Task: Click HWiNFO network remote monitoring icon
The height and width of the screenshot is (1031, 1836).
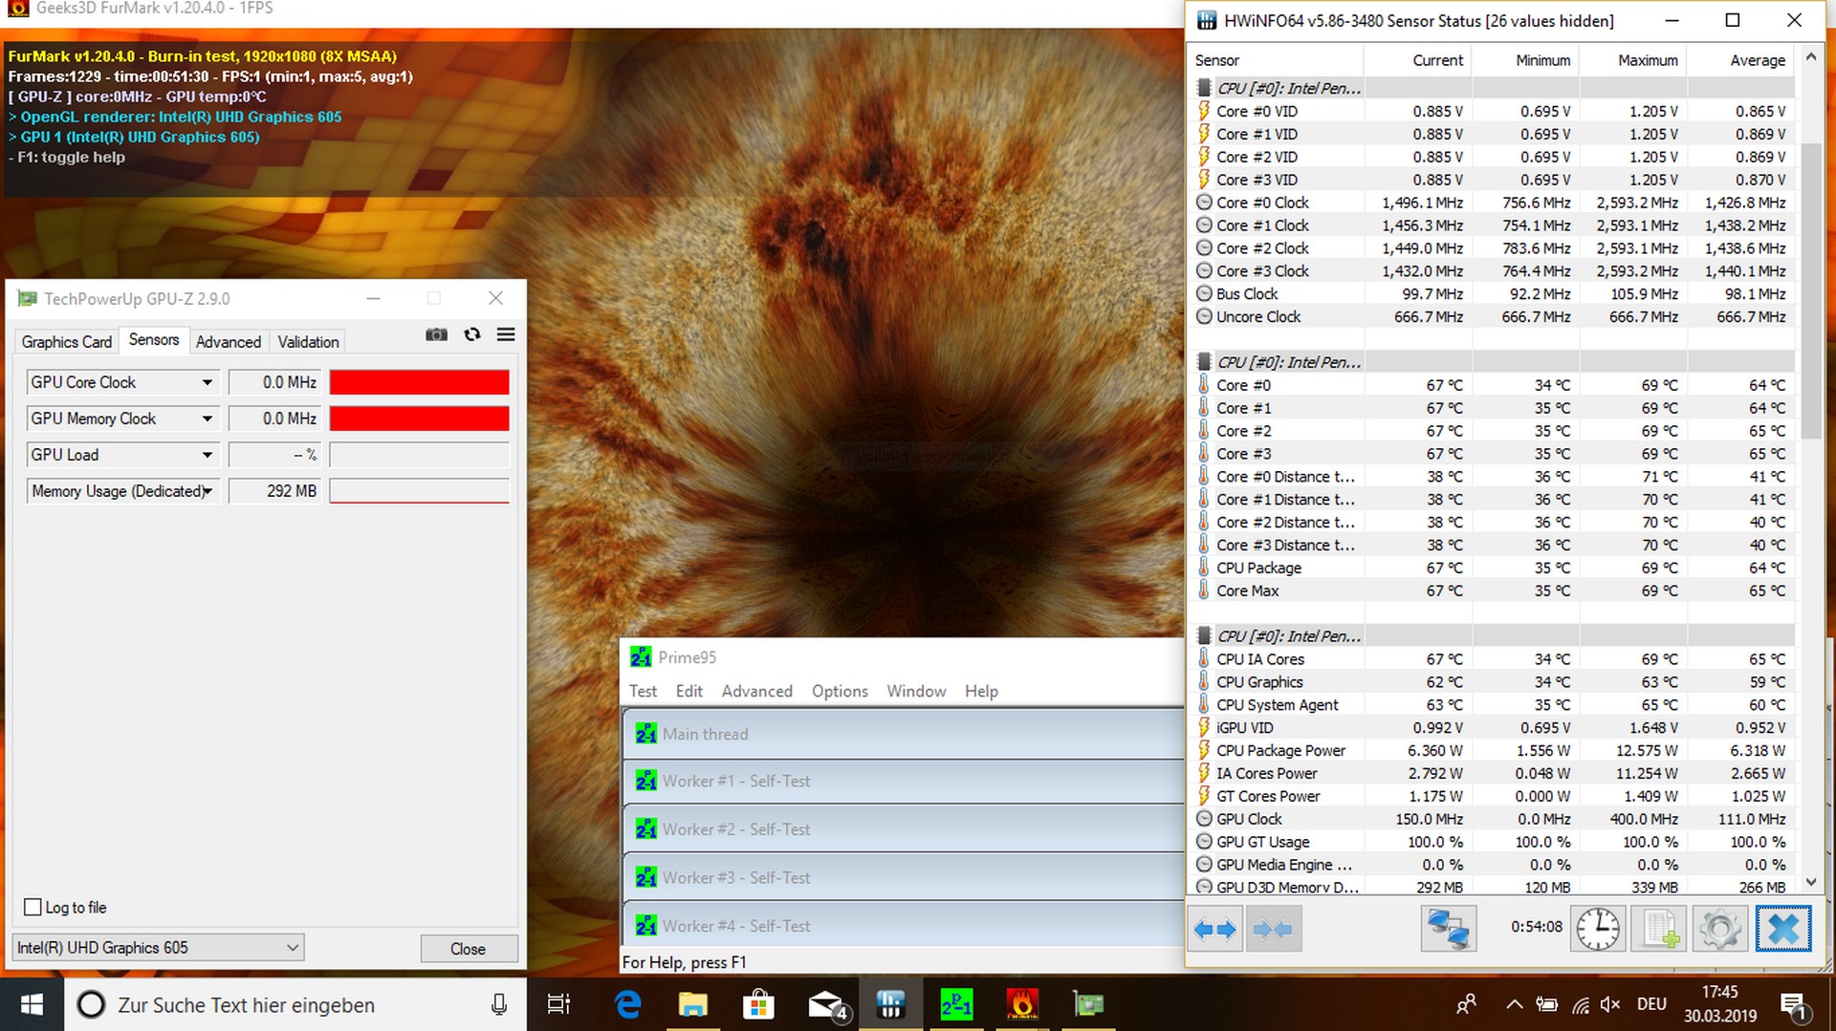Action: (1448, 929)
